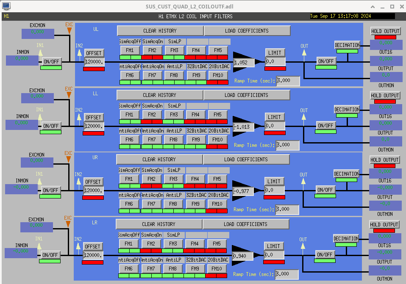Screen dimensions: 406x284
Task: Click the OUT test point arrow in the LR section
Action: pyautogui.click(x=303, y=246)
